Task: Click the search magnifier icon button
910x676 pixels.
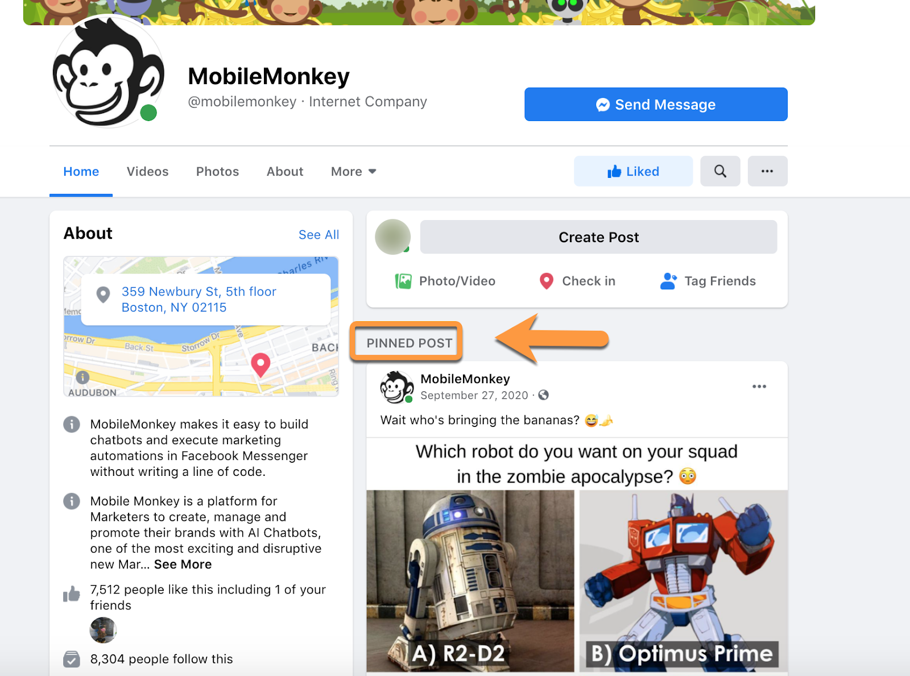Action: click(x=720, y=171)
